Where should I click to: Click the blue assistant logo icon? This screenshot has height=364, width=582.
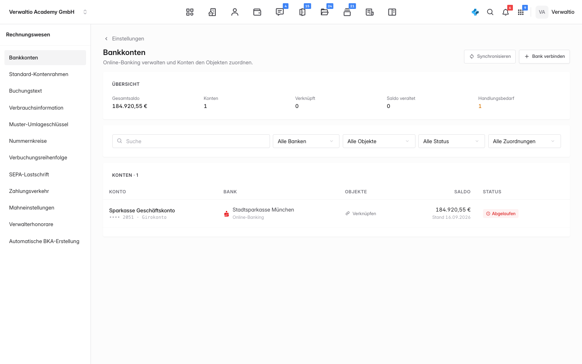[x=475, y=12]
